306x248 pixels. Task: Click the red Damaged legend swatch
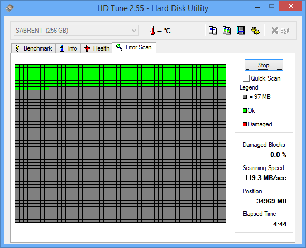244,124
